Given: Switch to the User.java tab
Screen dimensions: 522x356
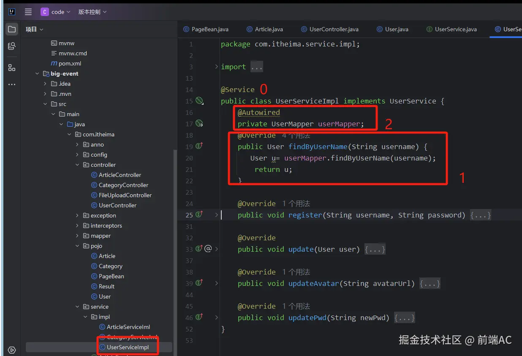Looking at the screenshot, I should pyautogui.click(x=392, y=29).
